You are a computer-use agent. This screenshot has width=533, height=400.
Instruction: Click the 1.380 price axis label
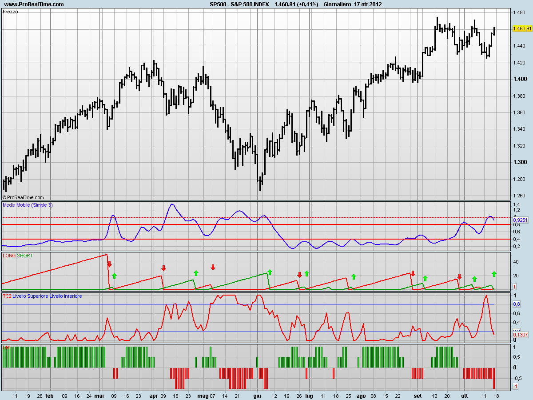[519, 96]
